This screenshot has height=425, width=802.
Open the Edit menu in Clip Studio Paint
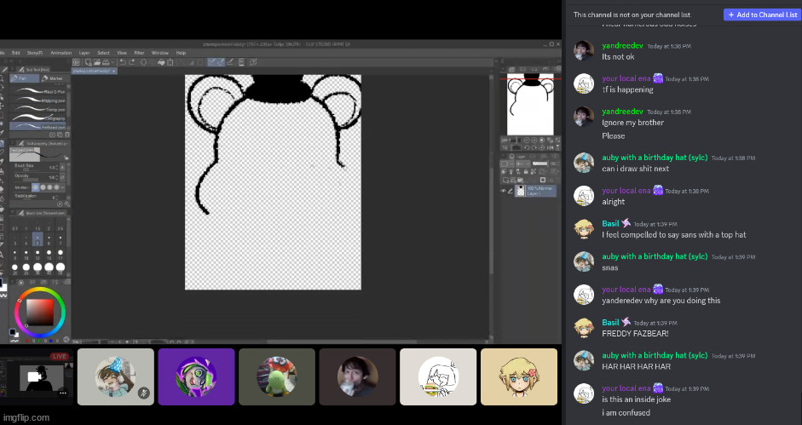coord(16,53)
